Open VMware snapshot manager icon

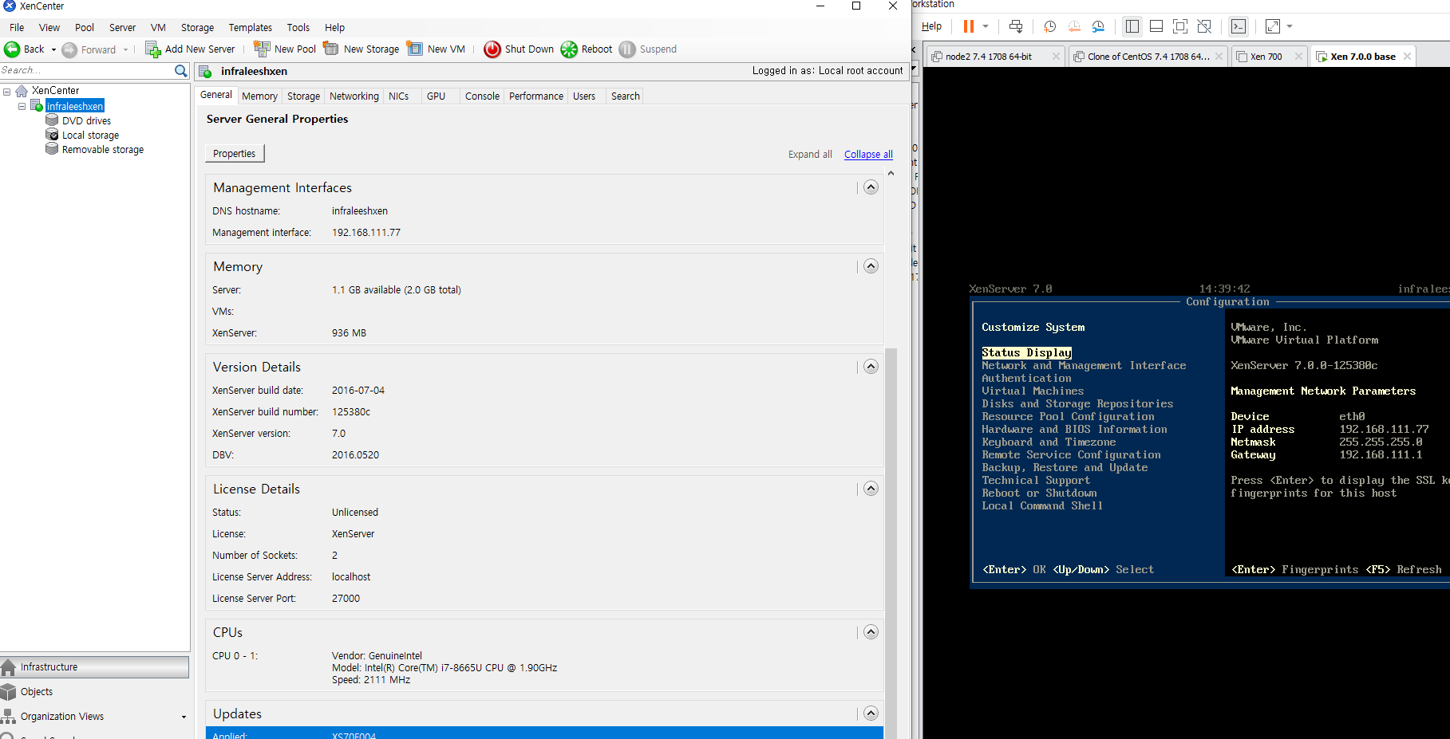point(1098,26)
